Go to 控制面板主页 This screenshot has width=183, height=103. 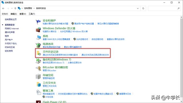pos(11,19)
